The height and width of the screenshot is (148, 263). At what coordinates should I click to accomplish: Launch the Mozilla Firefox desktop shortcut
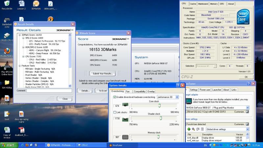coord(7,51)
